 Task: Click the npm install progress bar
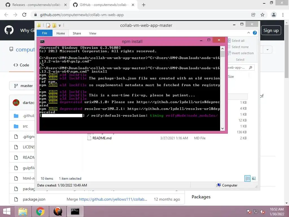[x=62, y=116]
